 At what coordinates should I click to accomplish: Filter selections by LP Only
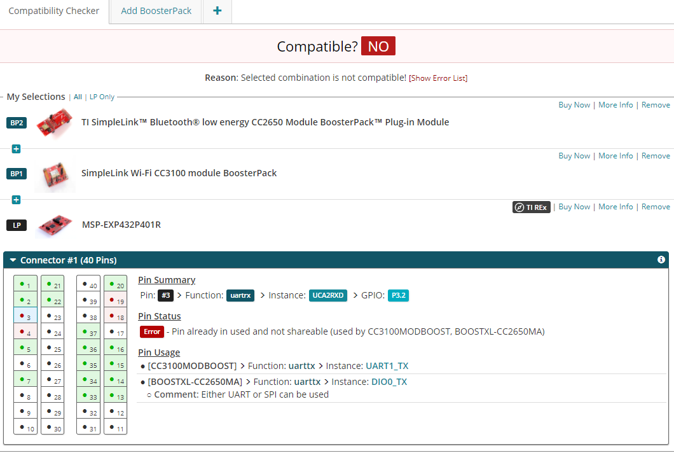pyautogui.click(x=102, y=97)
